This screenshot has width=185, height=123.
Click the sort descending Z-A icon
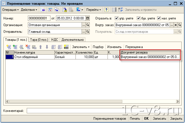60,47
